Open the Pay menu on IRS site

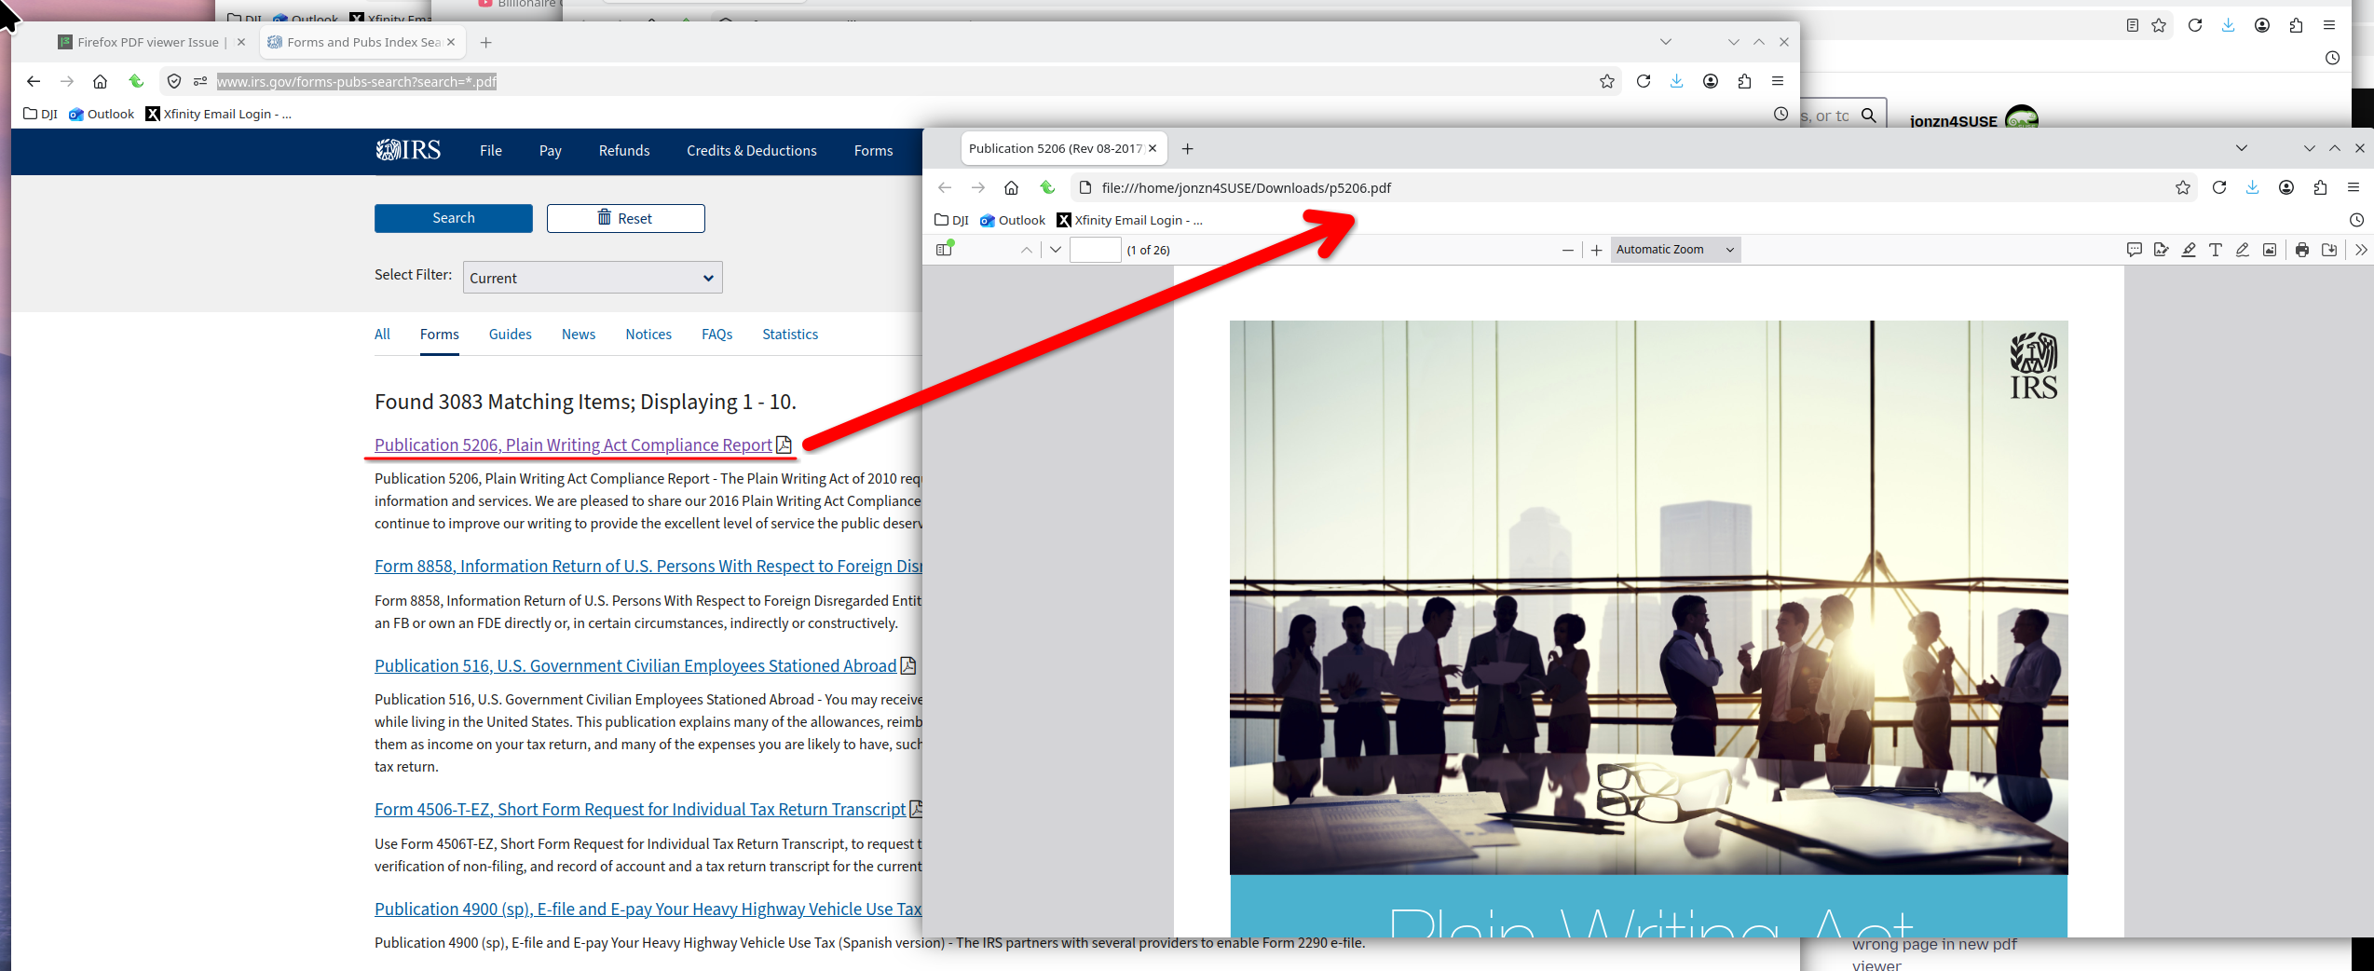point(551,151)
